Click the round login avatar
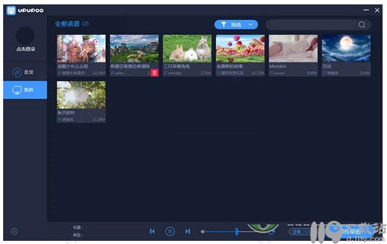Image resolution: width=387 pixels, height=244 pixels. pos(25,36)
